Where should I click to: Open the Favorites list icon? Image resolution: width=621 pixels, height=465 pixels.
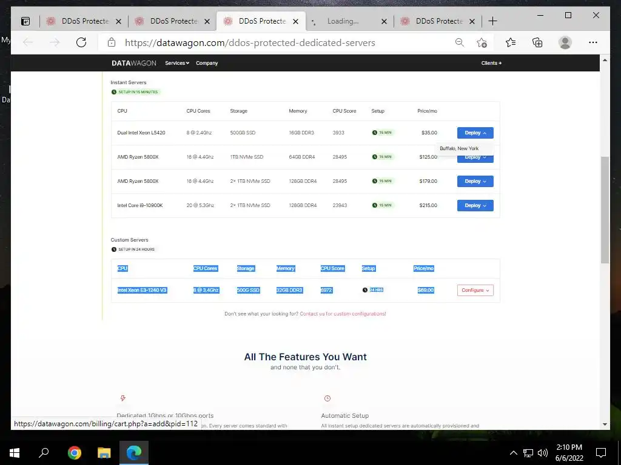pos(511,42)
